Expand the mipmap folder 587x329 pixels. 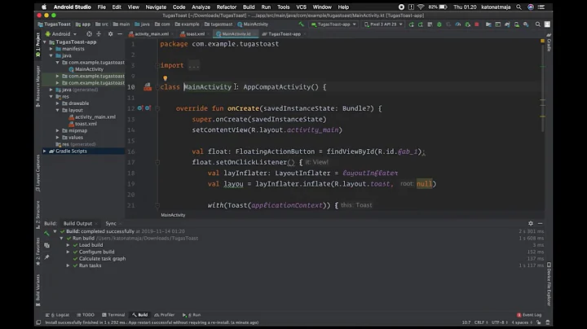pyautogui.click(x=58, y=130)
